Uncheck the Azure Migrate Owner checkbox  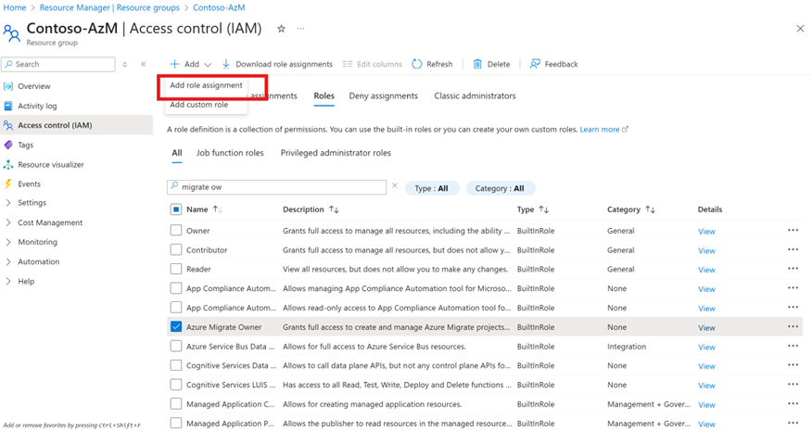coord(176,327)
